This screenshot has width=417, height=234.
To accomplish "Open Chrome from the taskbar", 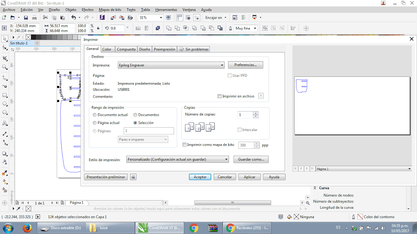I will [194, 228].
